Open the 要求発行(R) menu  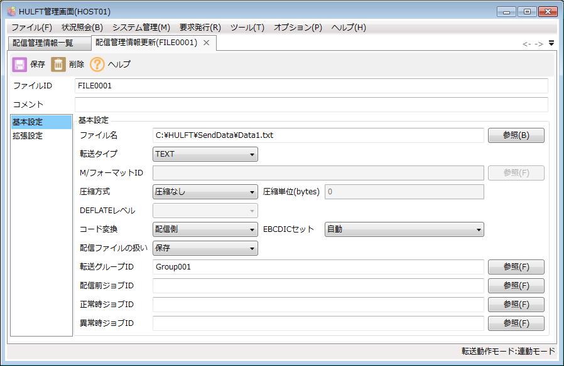(200, 28)
